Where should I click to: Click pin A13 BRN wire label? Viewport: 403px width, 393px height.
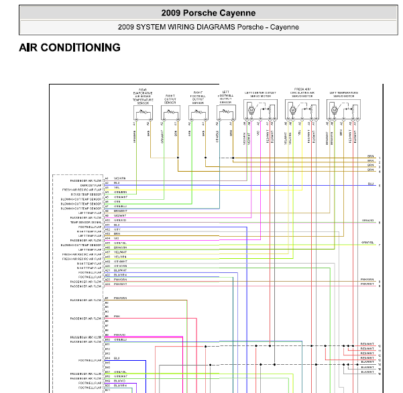tap(117, 234)
